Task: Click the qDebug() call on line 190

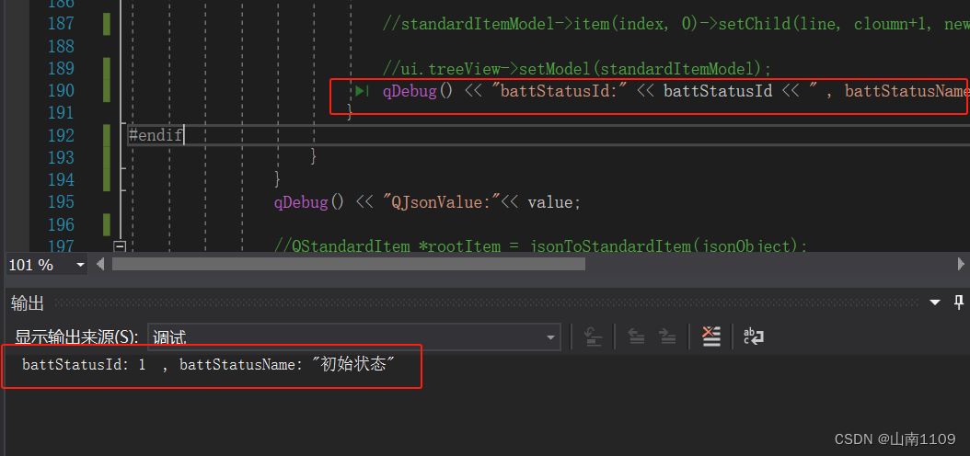Action: point(419,91)
